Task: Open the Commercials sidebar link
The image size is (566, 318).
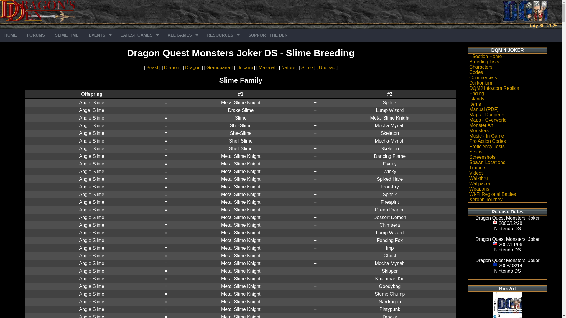Action: point(483,78)
